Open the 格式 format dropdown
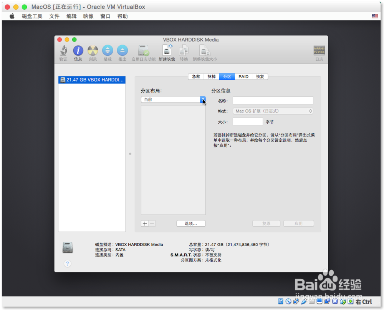This screenshot has height=310, width=384. point(273,111)
